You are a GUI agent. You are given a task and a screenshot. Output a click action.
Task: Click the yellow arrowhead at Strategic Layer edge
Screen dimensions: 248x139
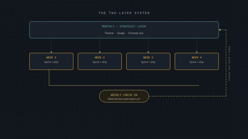pyautogui.click(x=220, y=30)
